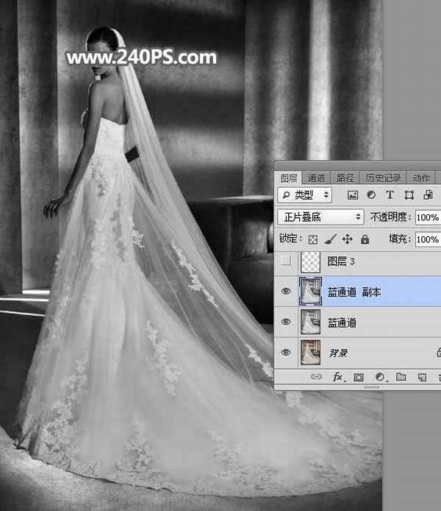This screenshot has width=441, height=511.
Task: Enable lock transparent pixels icon
Action: click(x=312, y=239)
